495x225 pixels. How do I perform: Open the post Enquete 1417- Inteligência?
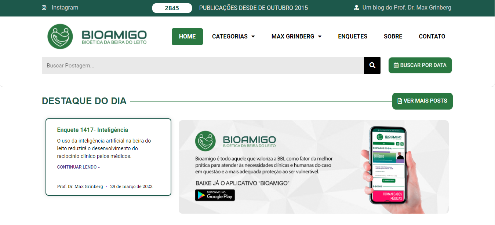point(92,130)
